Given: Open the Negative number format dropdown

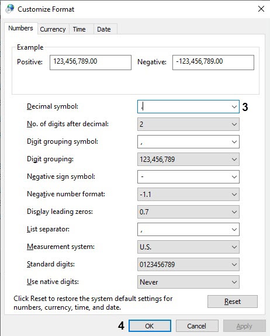Looking at the screenshot, I should 188,195.
